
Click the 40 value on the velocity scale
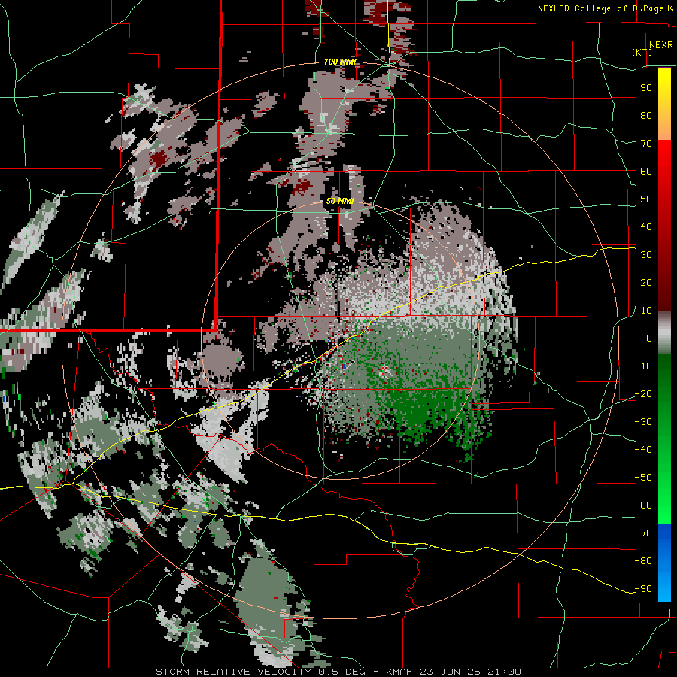(x=646, y=226)
